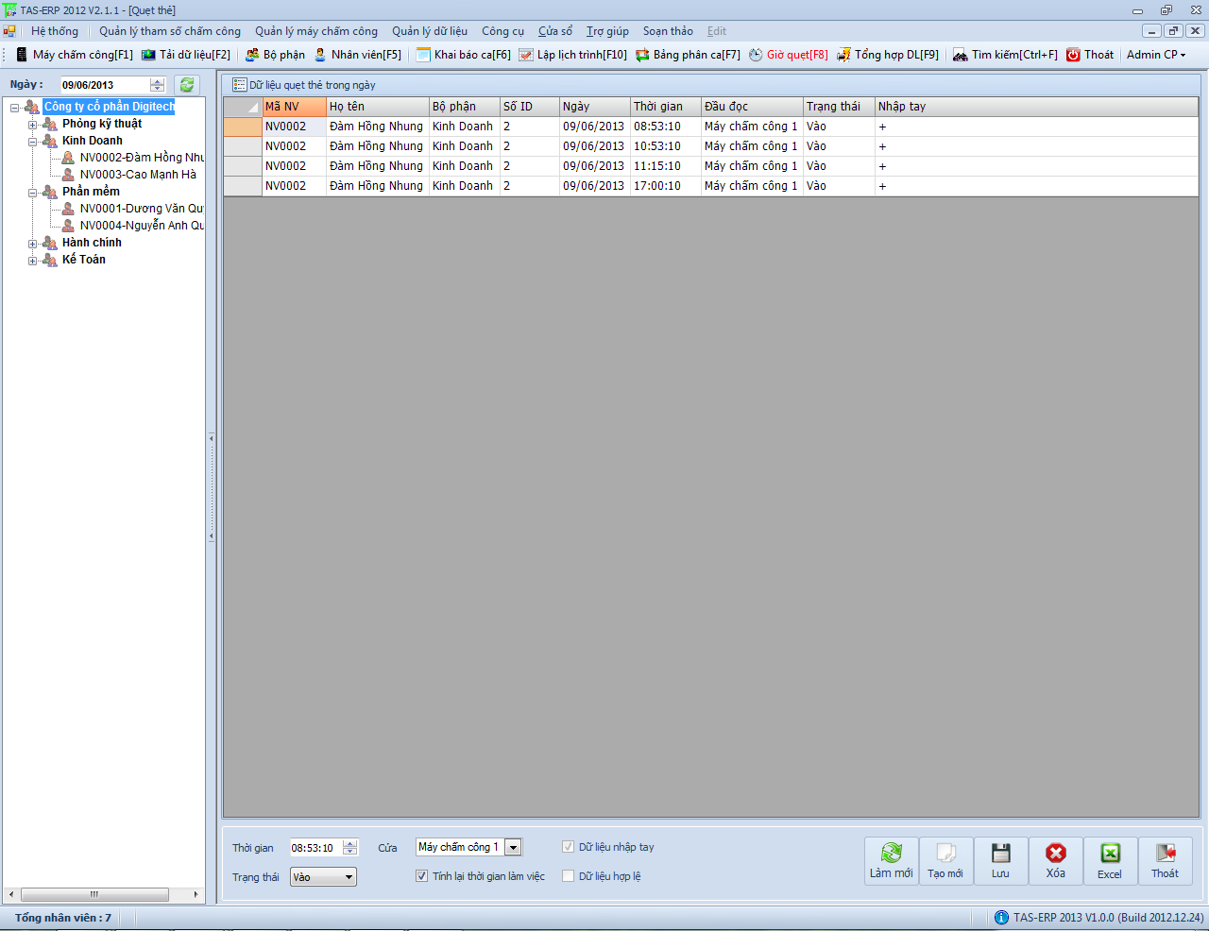Click the application icon in menu bar
Screen dimensions: 1209x931
click(9, 31)
